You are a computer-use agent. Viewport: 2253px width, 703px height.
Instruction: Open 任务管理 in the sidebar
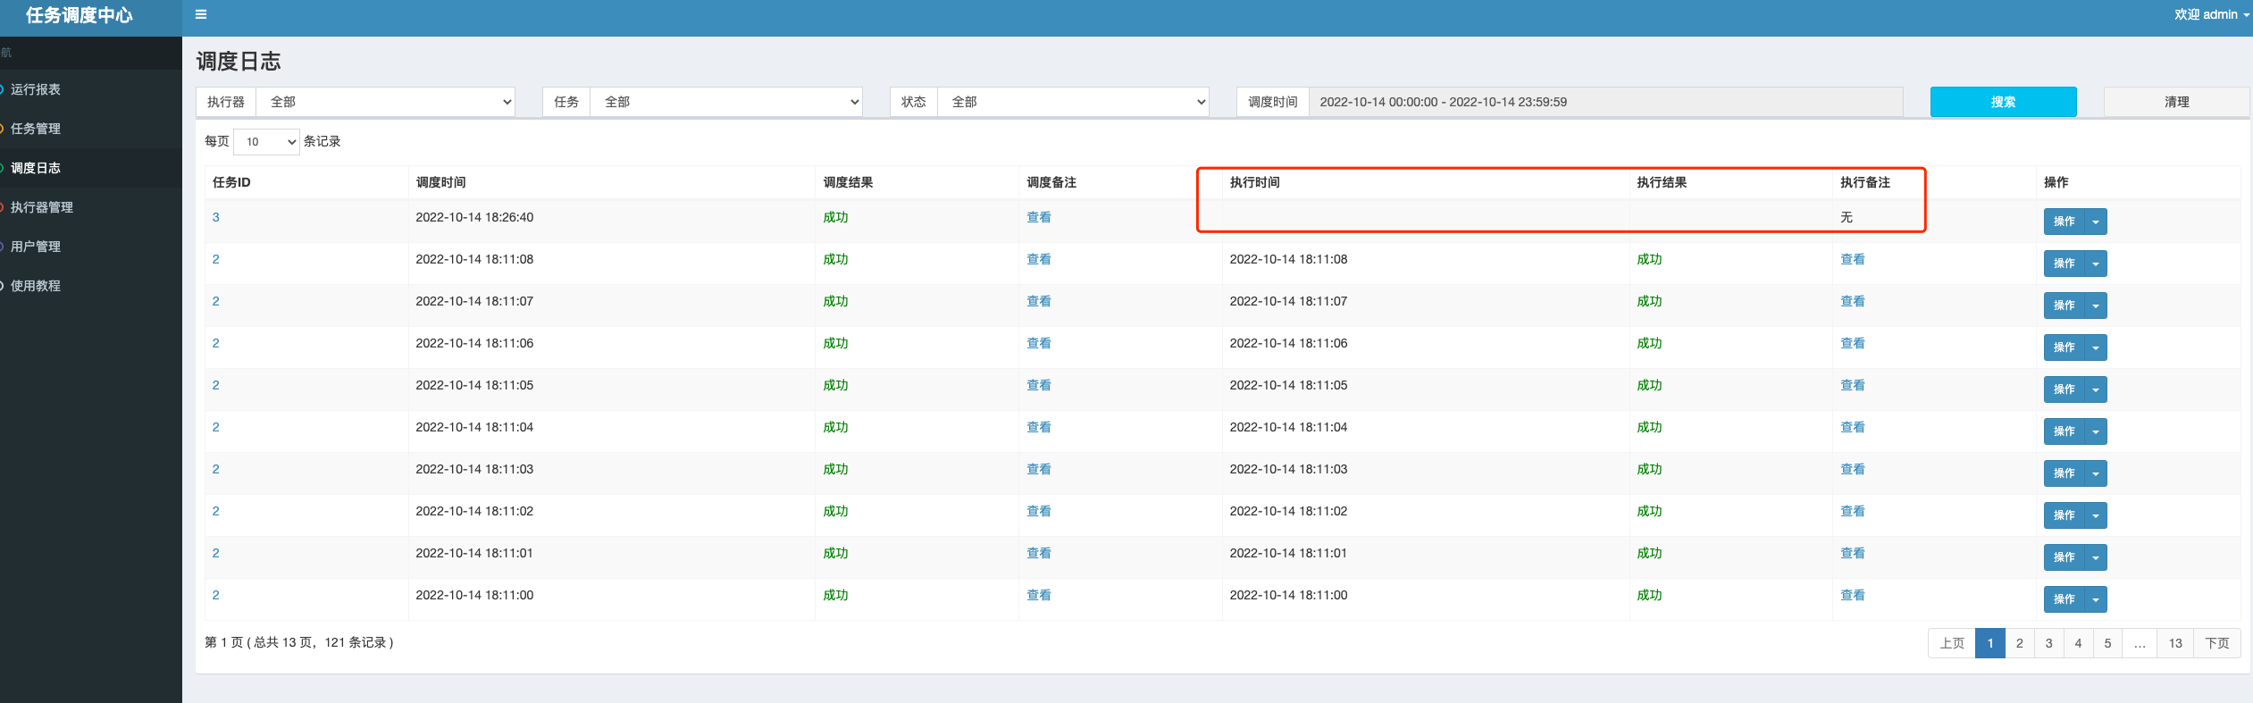[x=36, y=129]
